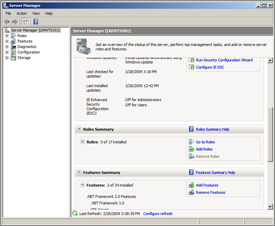Click the .NET Framework 3.0 Features text
This screenshot has height=226, width=275.
click(x=111, y=196)
